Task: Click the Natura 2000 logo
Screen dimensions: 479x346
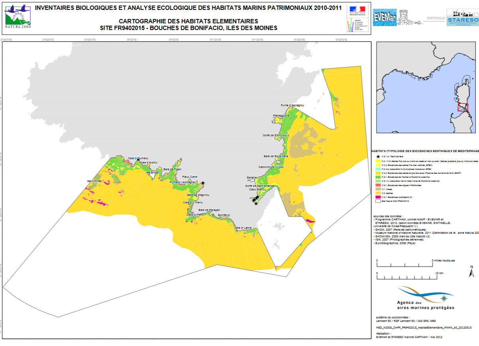Action: (18, 17)
